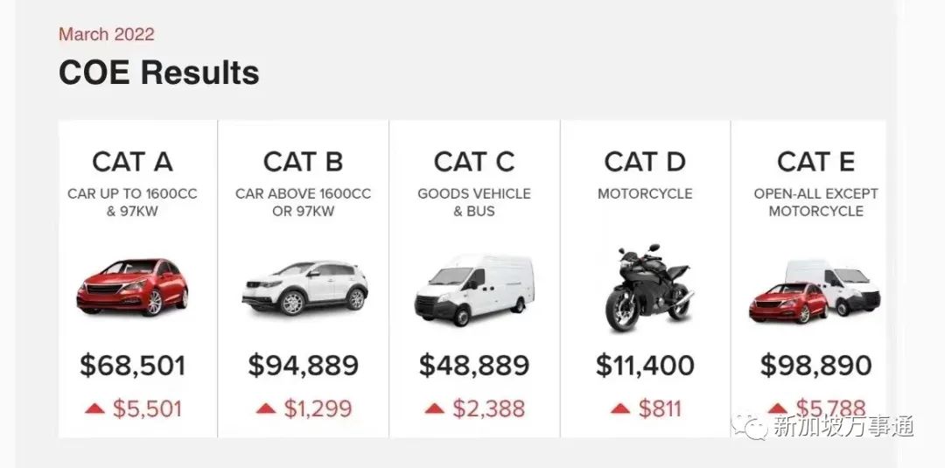Screen dimensions: 945x468
Task: Click the $68,501 price
Action: [133, 365]
